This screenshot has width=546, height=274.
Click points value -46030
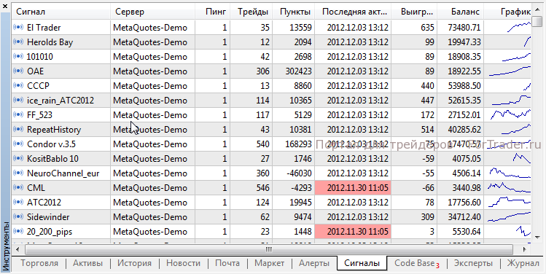tap(298, 173)
